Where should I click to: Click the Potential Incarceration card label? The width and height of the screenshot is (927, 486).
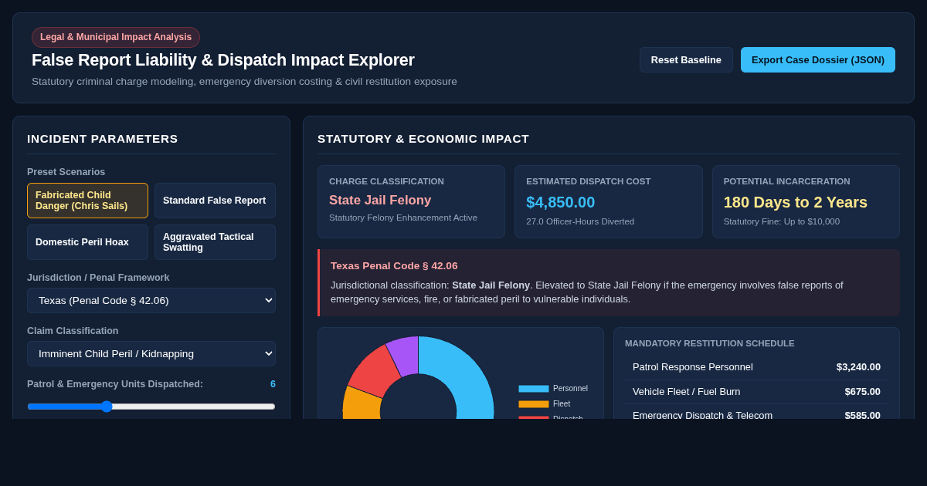coord(786,181)
